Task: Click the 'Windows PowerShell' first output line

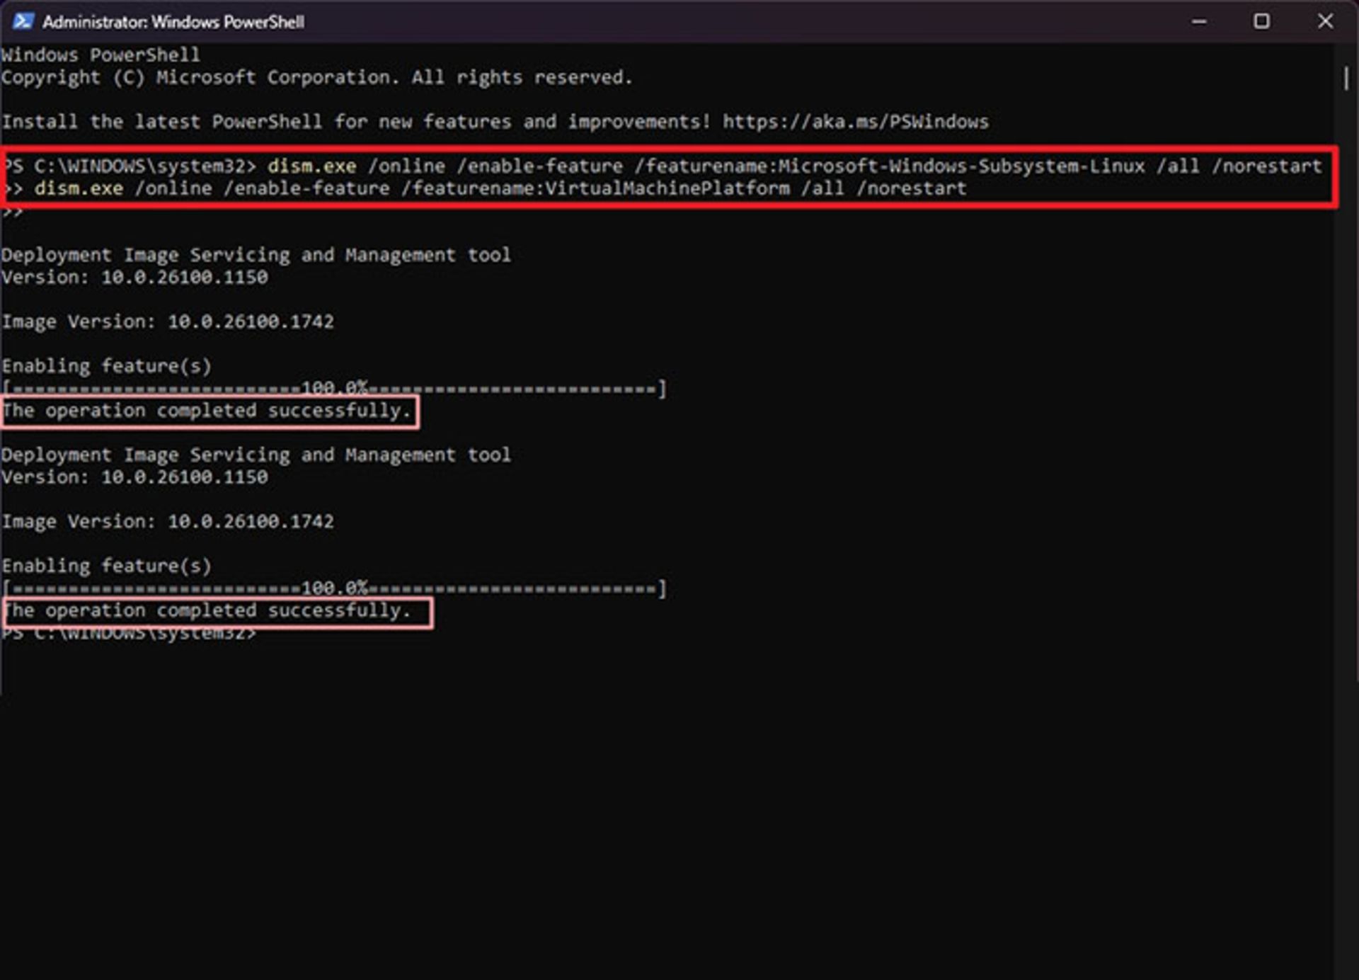Action: (x=101, y=55)
